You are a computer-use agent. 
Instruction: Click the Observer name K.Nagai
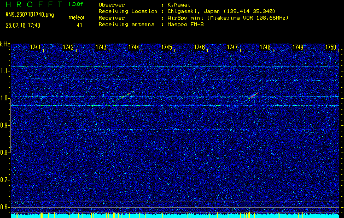coord(179,5)
